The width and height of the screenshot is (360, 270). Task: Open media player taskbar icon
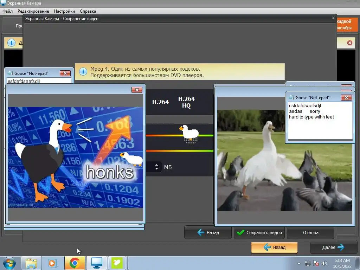coord(52,263)
